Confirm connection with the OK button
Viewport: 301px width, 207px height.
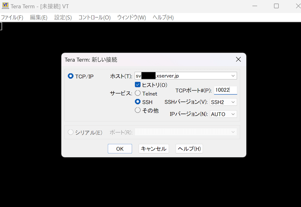coord(120,149)
